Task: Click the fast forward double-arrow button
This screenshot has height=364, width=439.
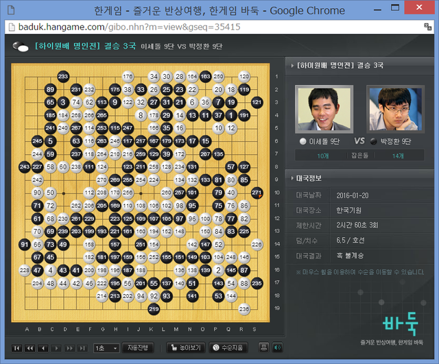Action: 69,348
